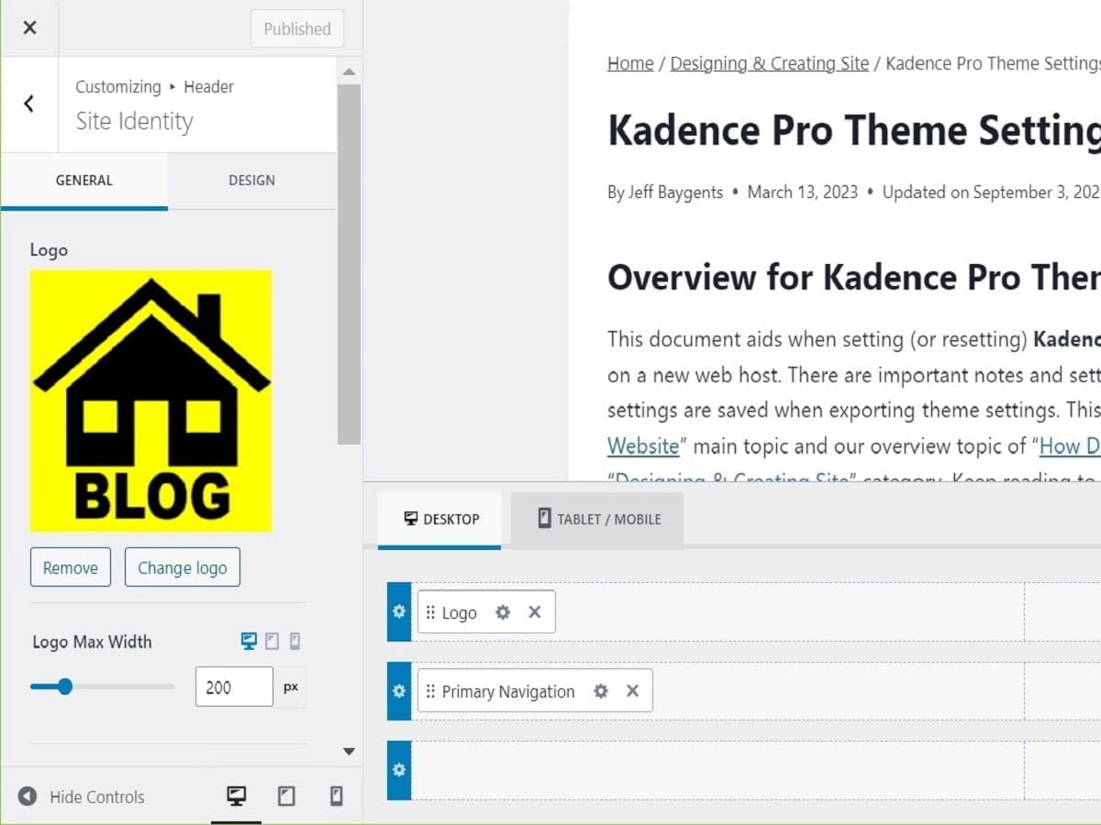Switch to the Design tab
Image resolution: width=1101 pixels, height=825 pixels.
[x=251, y=181]
